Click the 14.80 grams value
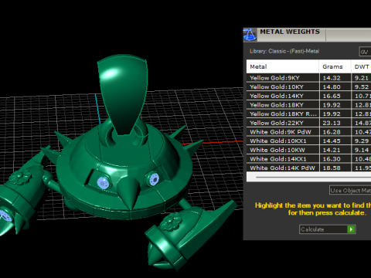This screenshot has height=278, width=371. coord(332,87)
